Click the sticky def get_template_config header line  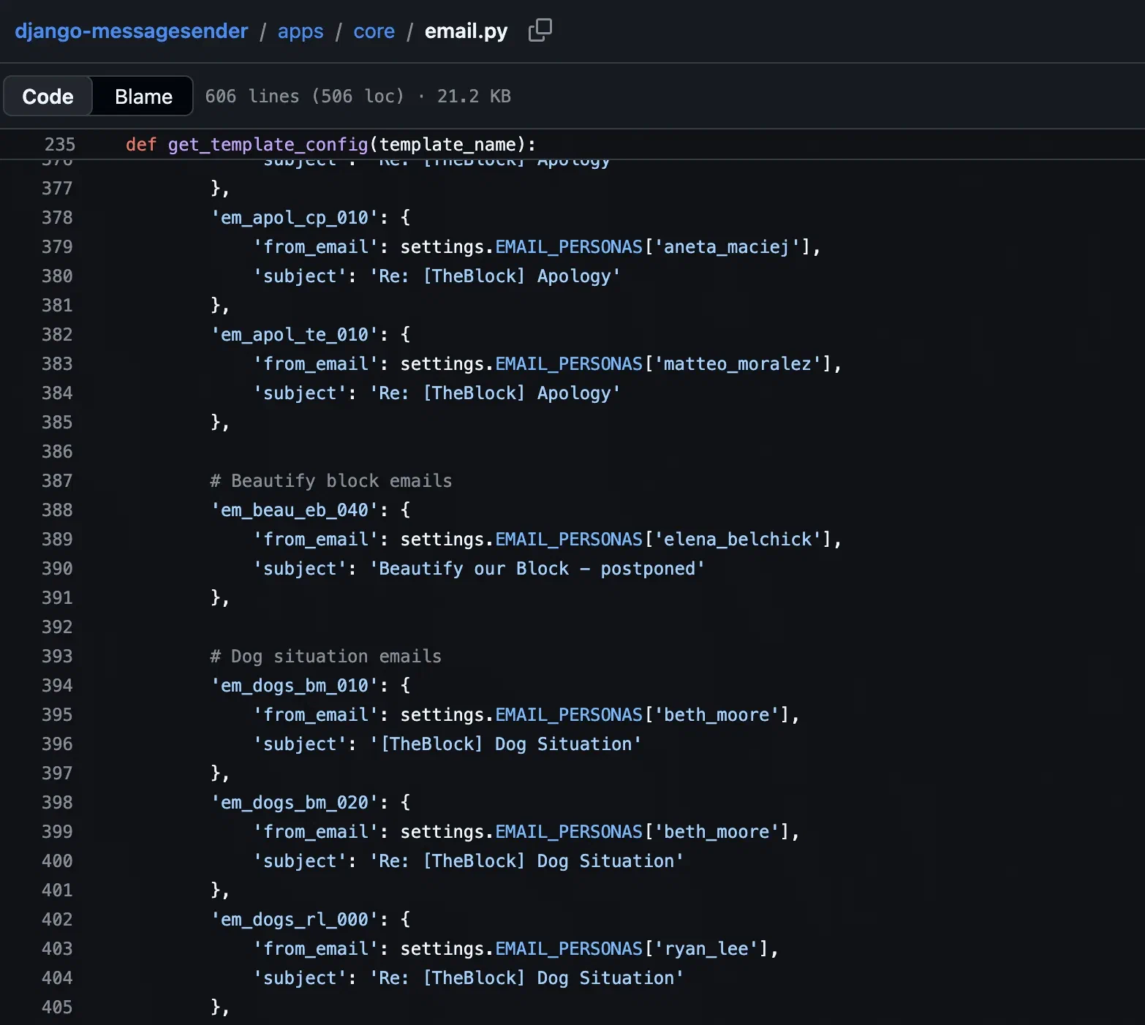(x=330, y=145)
